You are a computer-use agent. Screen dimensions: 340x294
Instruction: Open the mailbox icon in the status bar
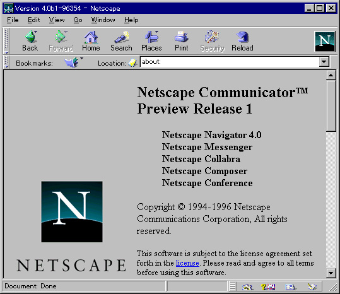[x=268, y=286]
